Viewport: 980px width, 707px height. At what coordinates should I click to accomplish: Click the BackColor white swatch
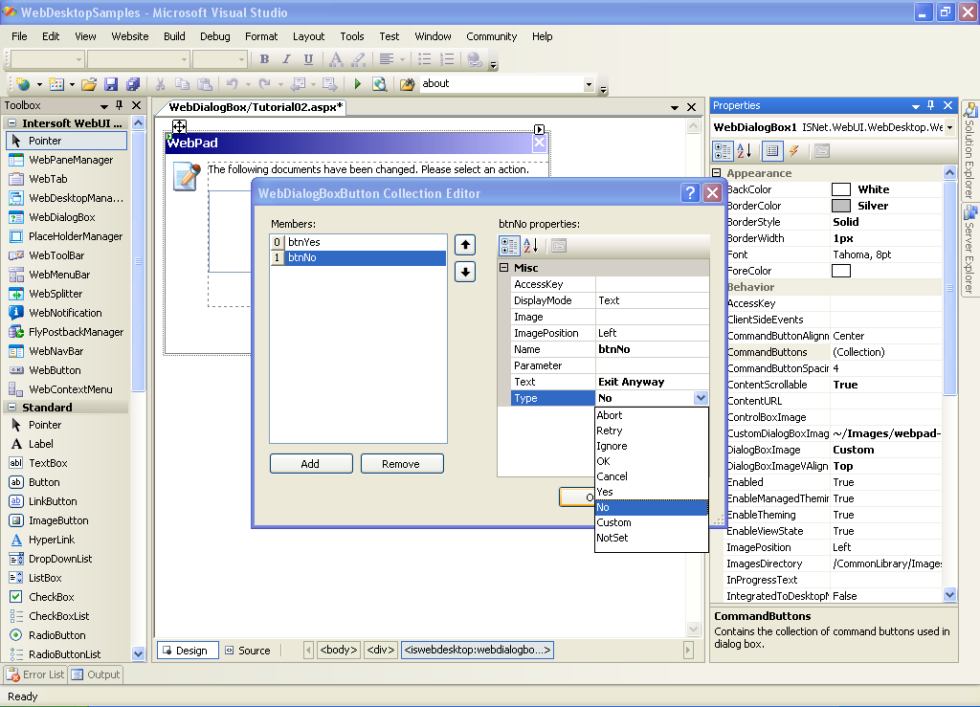pyautogui.click(x=841, y=189)
